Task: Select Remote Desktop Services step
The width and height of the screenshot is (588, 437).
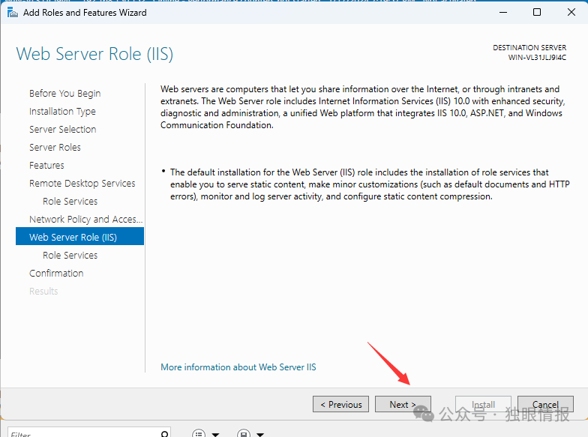Action: point(82,183)
